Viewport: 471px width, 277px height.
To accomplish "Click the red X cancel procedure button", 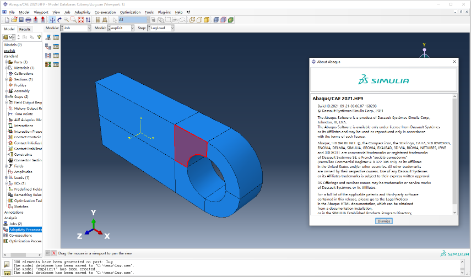I will click(x=54, y=253).
